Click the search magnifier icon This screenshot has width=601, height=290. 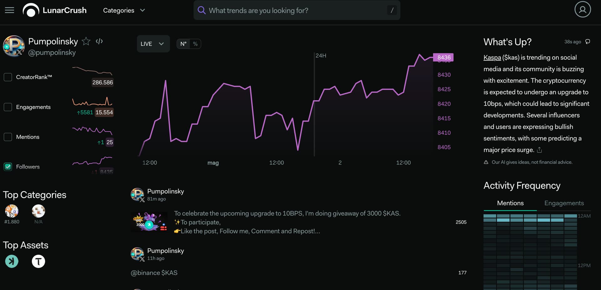click(202, 10)
